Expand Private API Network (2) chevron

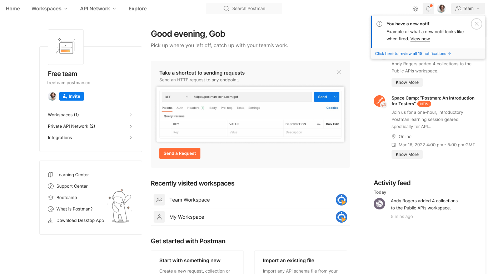pyautogui.click(x=131, y=126)
